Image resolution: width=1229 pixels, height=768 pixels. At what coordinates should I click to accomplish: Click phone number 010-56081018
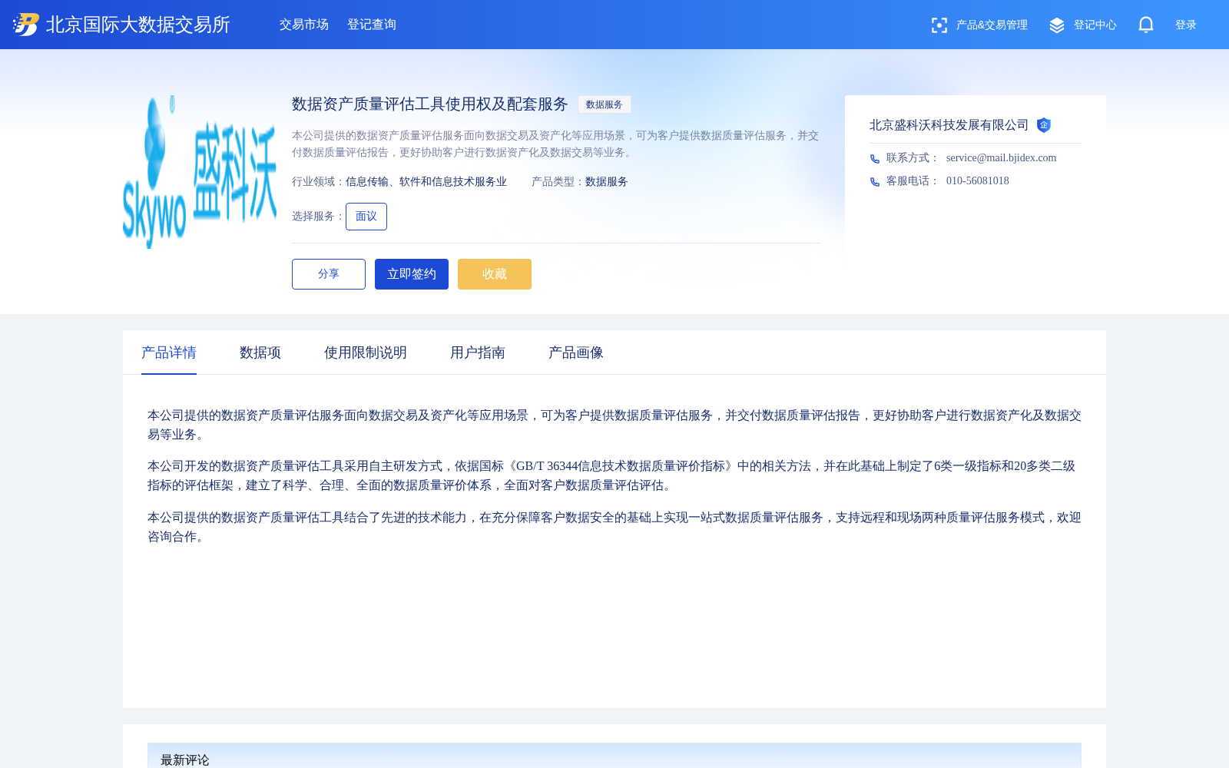[x=978, y=180]
